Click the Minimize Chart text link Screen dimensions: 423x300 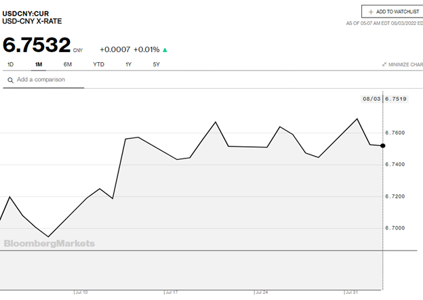[405, 65]
